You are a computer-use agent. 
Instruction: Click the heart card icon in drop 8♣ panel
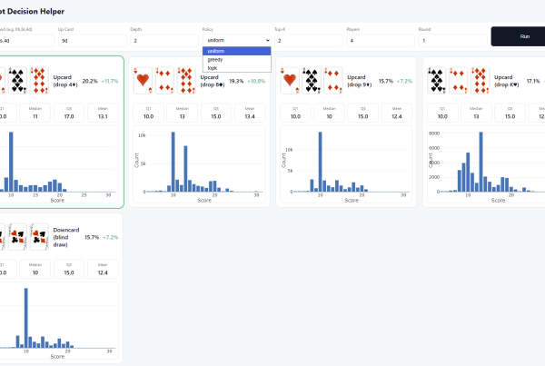143,84
